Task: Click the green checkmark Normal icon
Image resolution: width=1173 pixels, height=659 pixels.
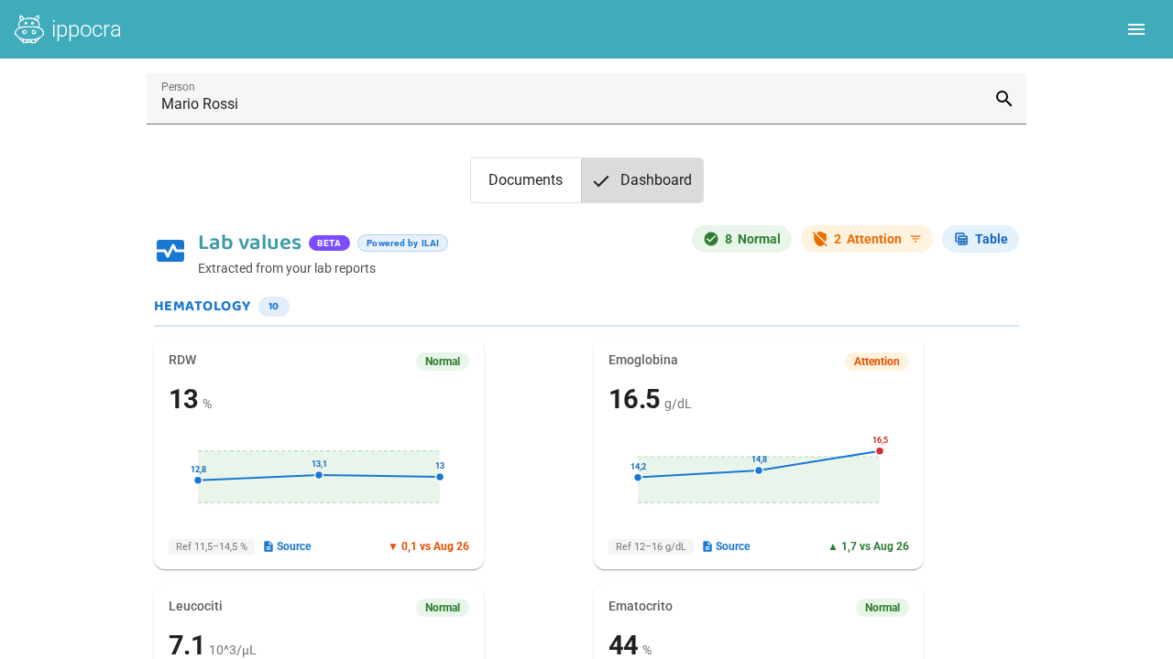Action: tap(711, 239)
